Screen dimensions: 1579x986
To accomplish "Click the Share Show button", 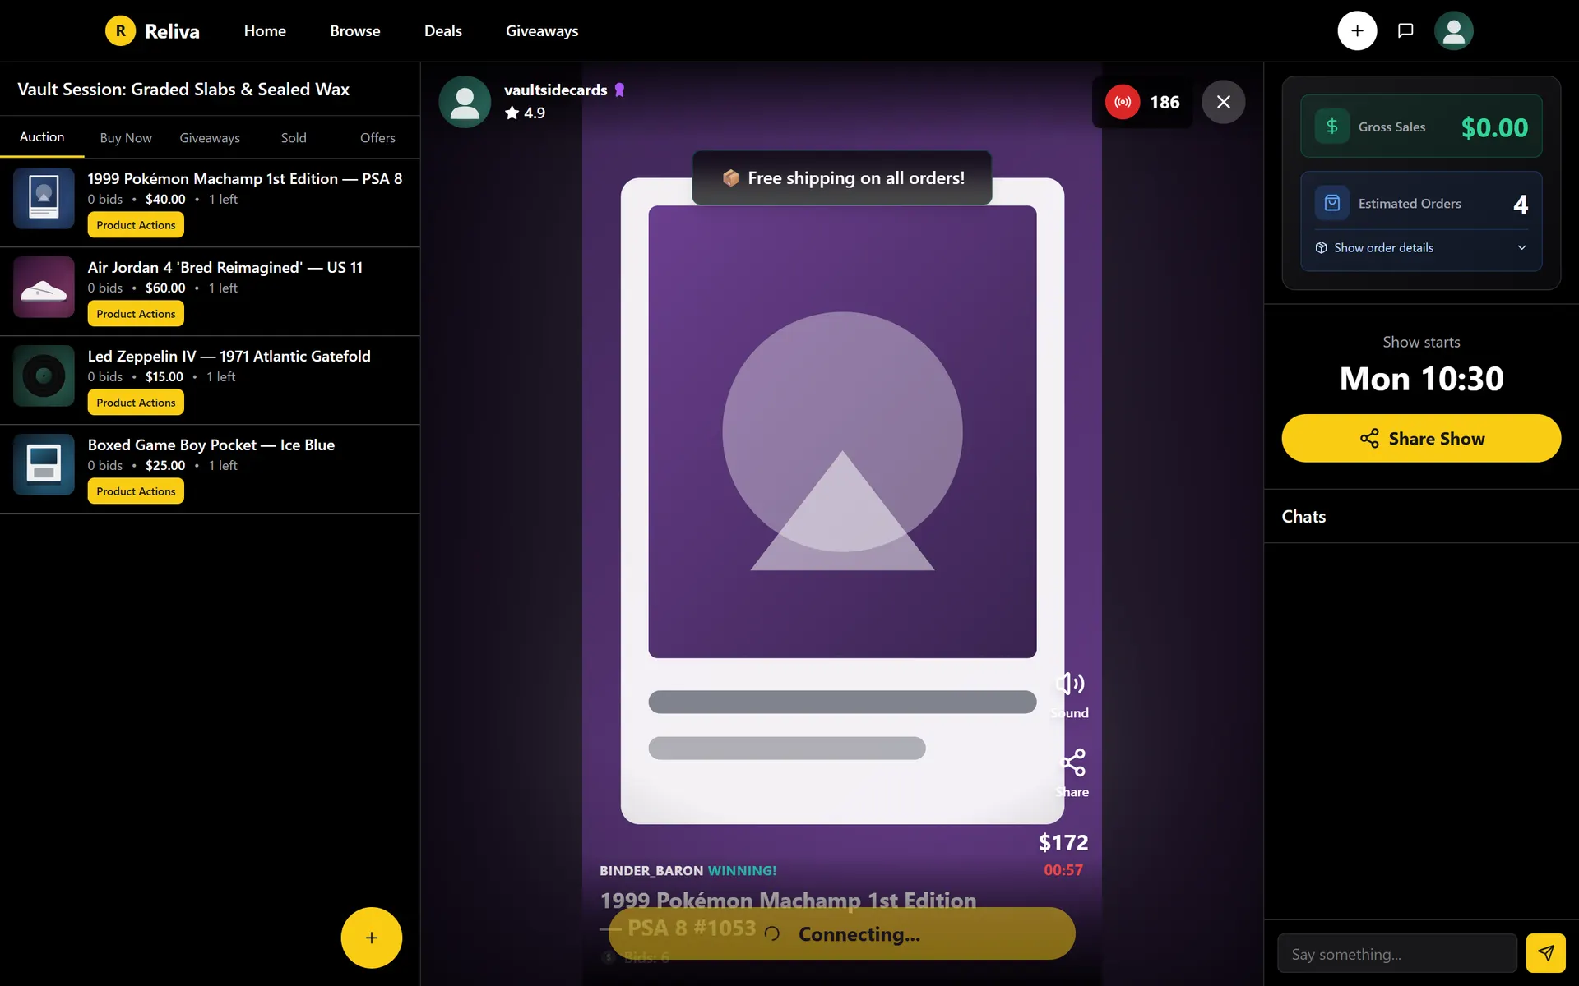I will [1421, 439].
